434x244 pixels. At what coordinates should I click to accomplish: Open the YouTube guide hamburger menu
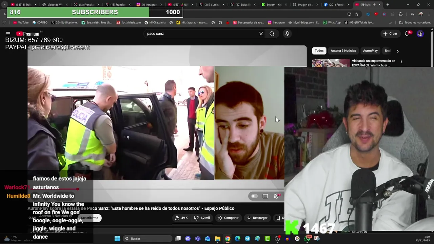tap(8, 34)
